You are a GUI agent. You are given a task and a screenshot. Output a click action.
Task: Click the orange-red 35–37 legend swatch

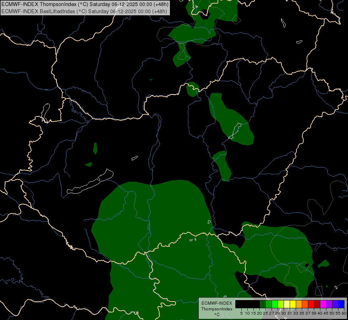click(x=305, y=304)
